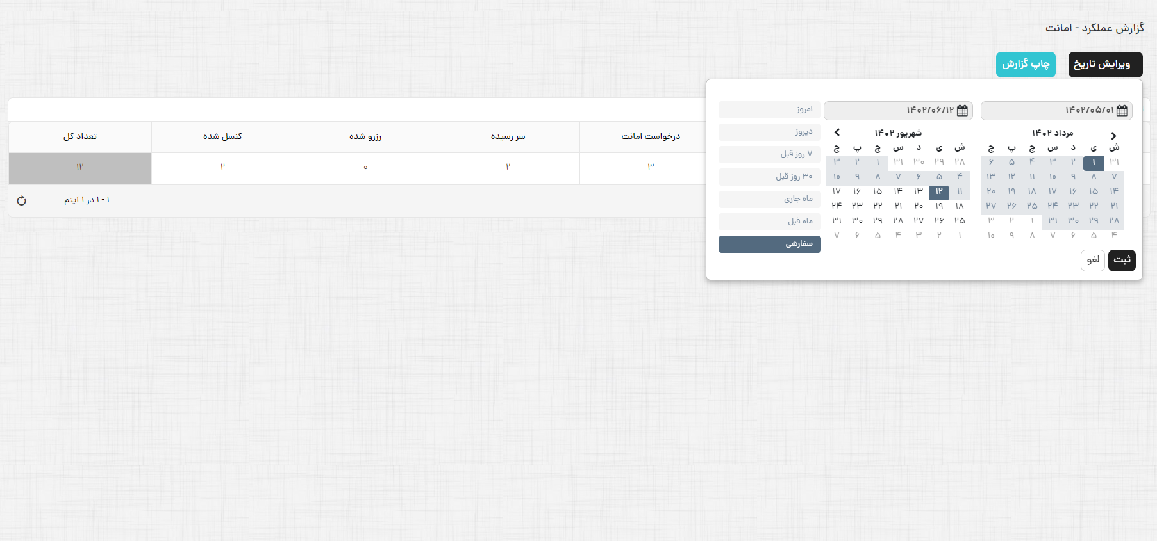Select the ۷ روز قبل preset range
This screenshot has width=1157, height=541.
[770, 154]
